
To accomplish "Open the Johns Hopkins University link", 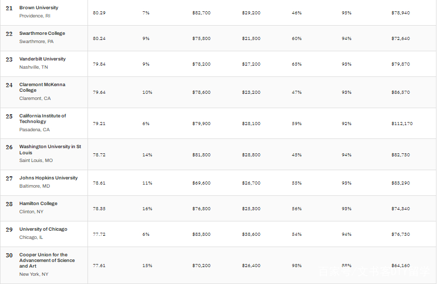I will (x=49, y=178).
